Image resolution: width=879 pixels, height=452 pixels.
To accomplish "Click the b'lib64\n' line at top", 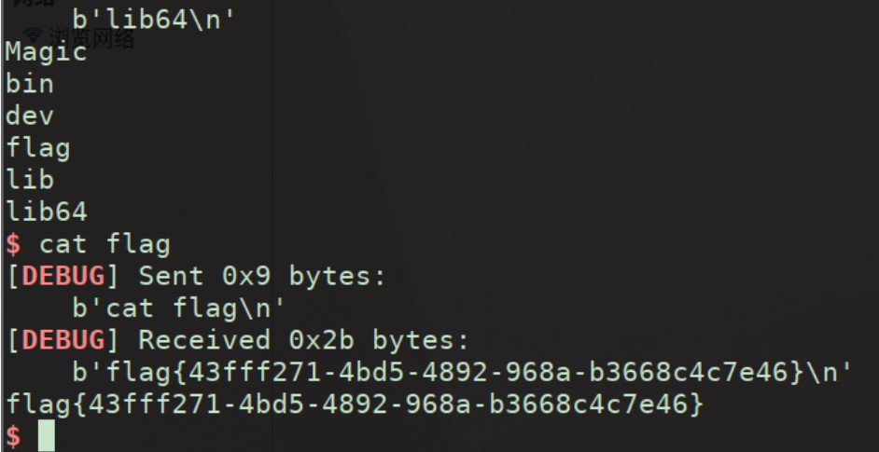I will pyautogui.click(x=154, y=21).
